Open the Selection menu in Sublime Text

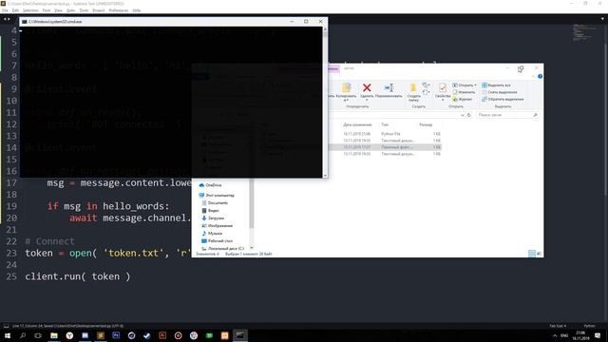coord(30,10)
